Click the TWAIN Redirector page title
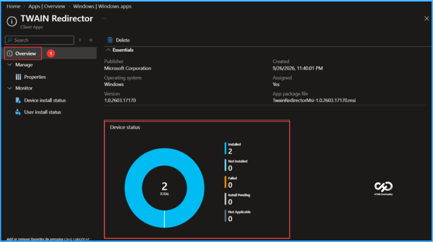Image resolution: width=433 pixels, height=242 pixels. (x=56, y=19)
